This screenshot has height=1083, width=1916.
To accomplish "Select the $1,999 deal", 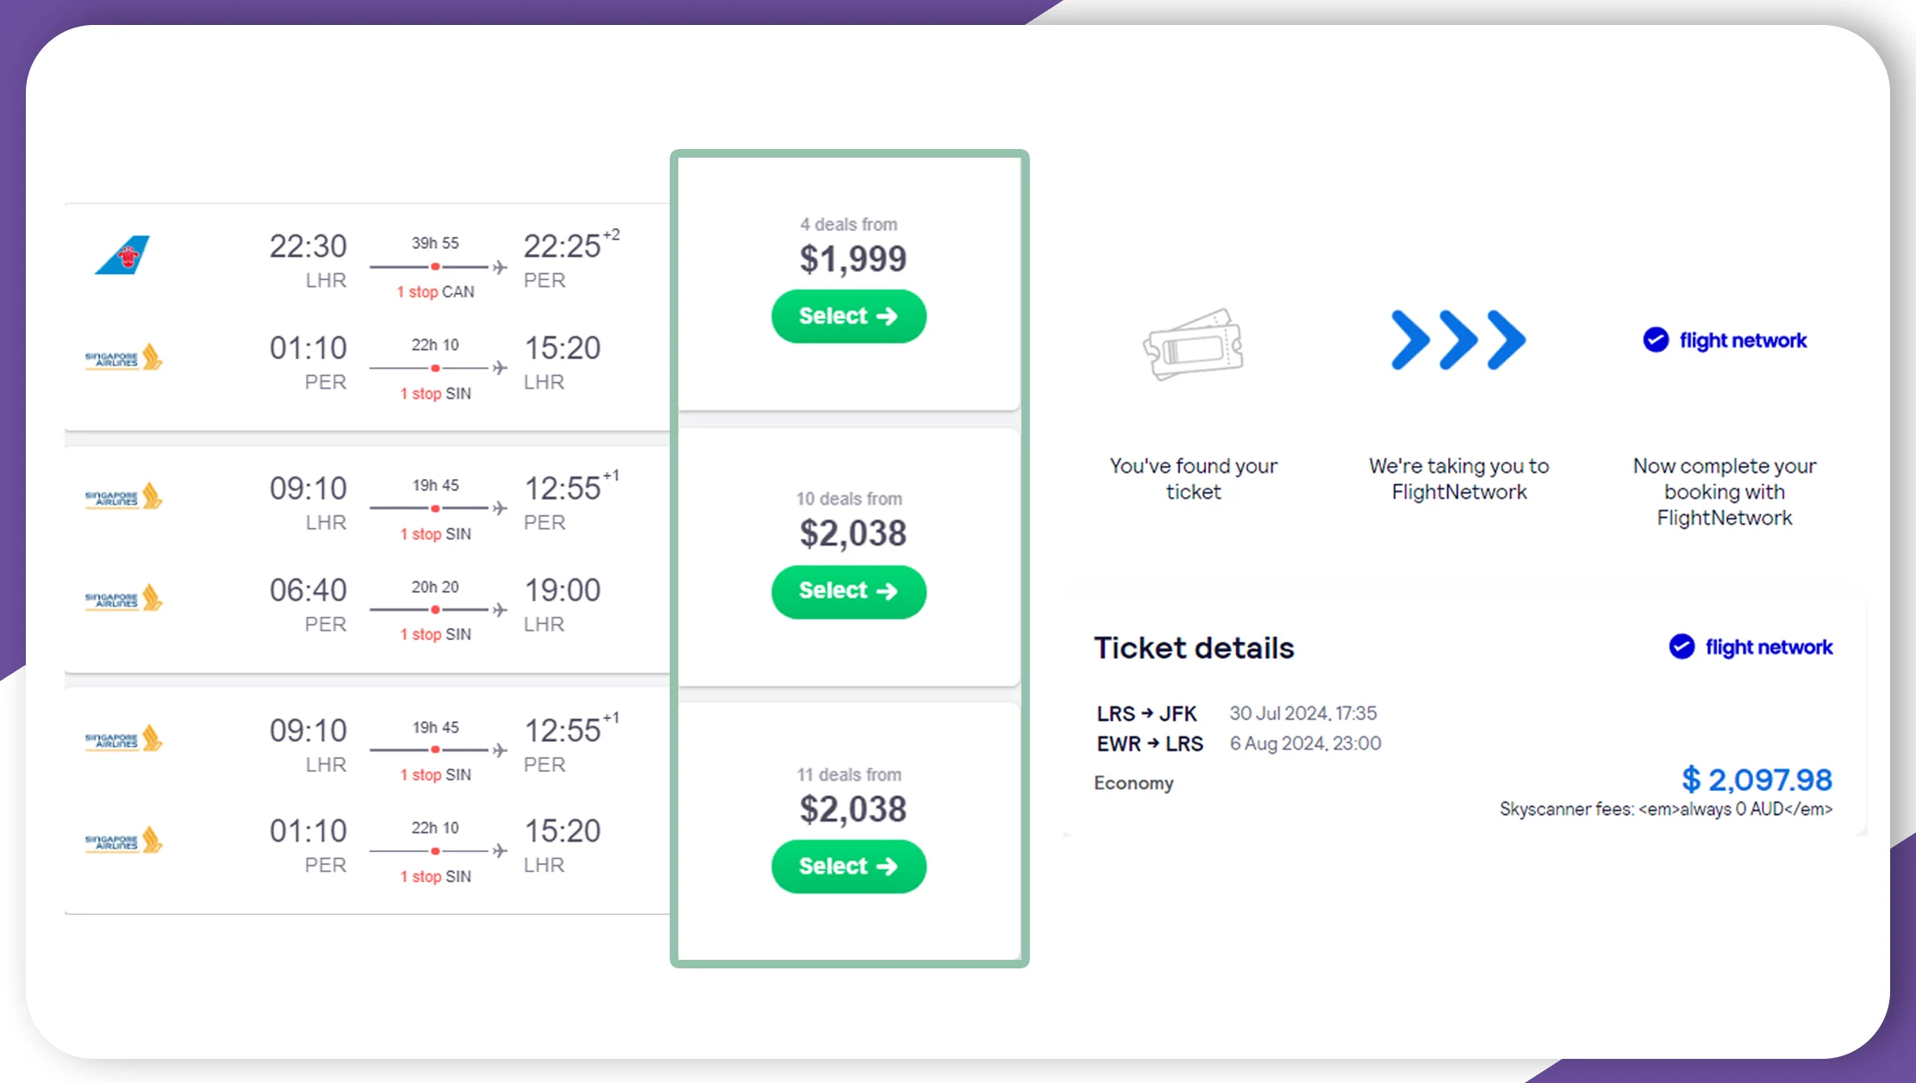I will 848,316.
